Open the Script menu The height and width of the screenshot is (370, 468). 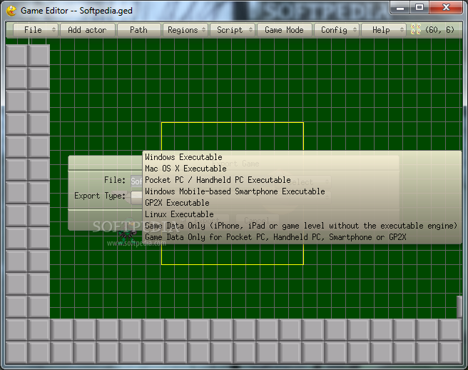click(232, 30)
